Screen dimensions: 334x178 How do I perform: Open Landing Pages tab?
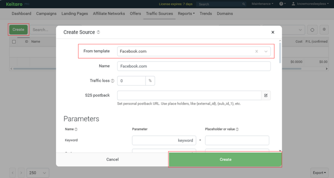click(x=75, y=14)
